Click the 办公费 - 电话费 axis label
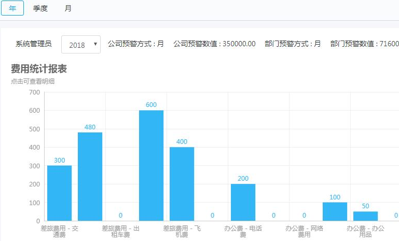The width and height of the screenshot is (399, 241). pos(243,231)
